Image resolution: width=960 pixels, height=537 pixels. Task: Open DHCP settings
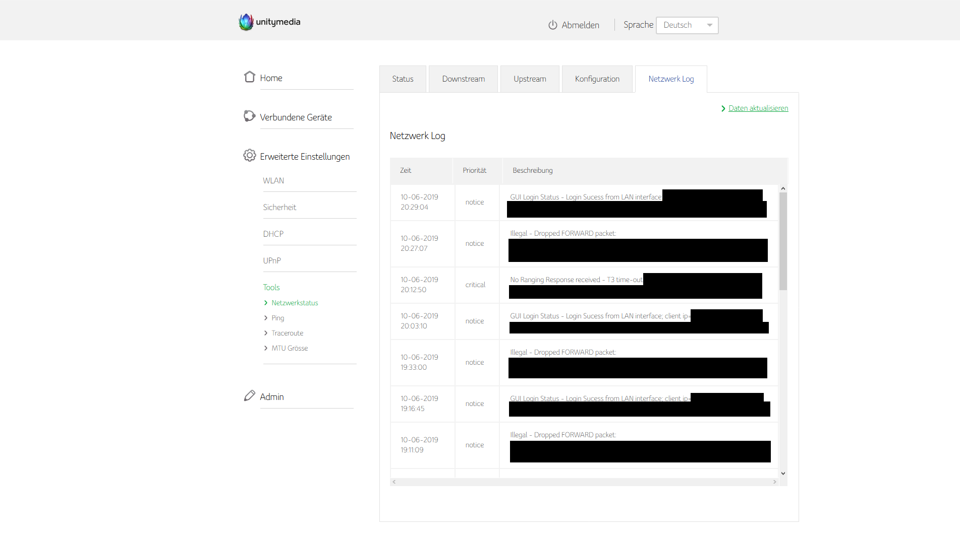click(x=273, y=234)
